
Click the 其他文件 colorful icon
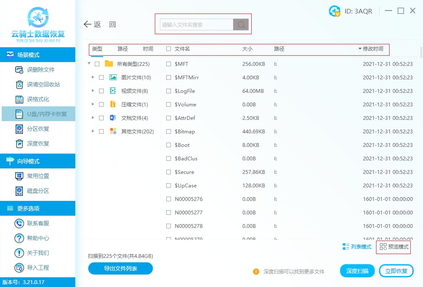[113, 131]
